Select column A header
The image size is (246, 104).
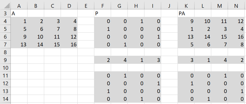(x=19, y=6)
